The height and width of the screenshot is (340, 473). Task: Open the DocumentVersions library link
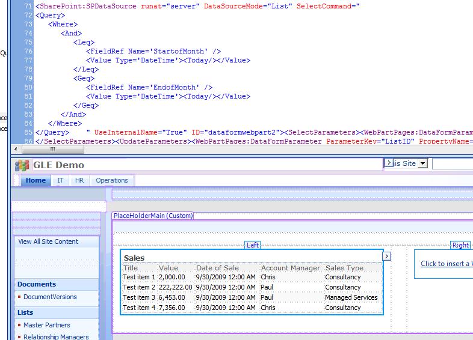point(50,297)
